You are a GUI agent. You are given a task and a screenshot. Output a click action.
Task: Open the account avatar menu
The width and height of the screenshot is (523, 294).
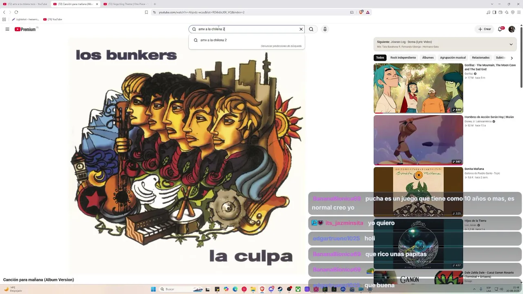click(512, 29)
